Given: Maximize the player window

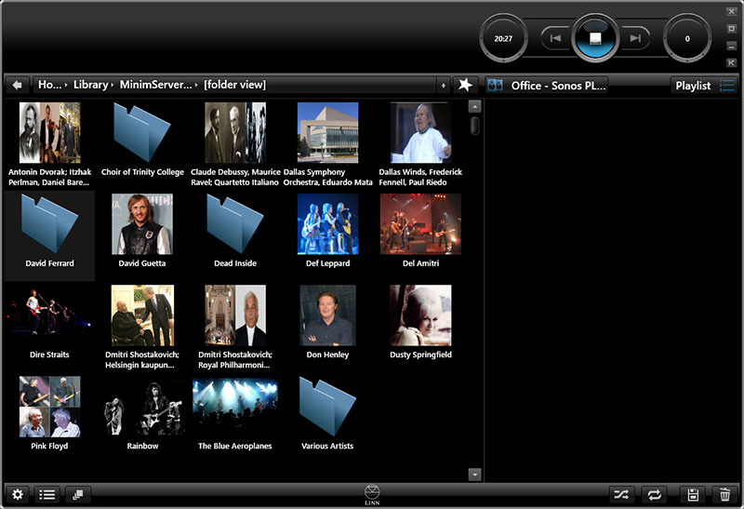Looking at the screenshot, I should [x=731, y=29].
